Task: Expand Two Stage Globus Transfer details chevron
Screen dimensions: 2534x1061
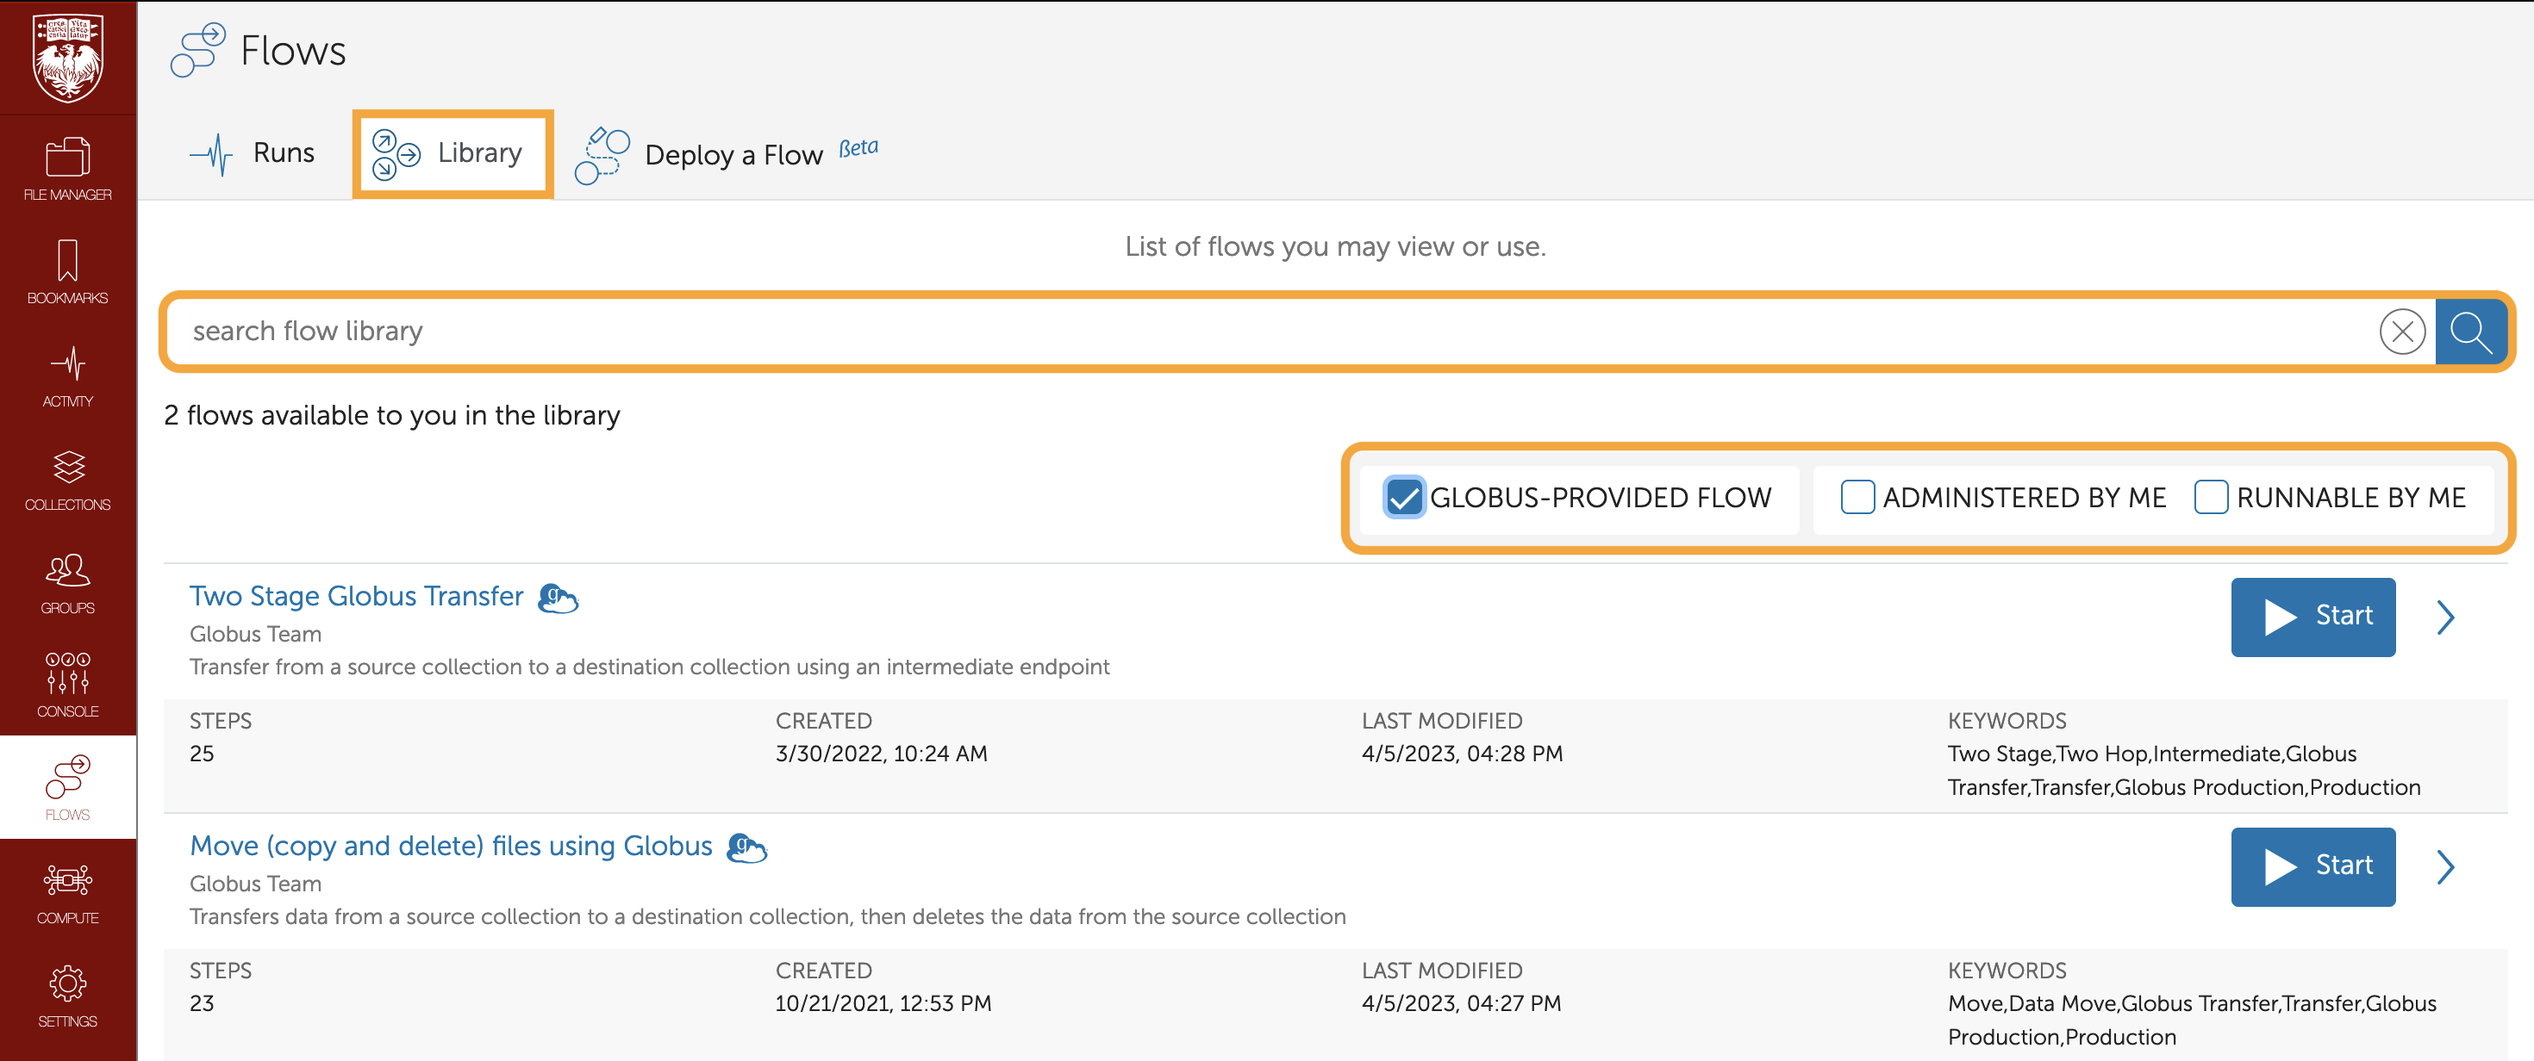Action: coord(2445,617)
